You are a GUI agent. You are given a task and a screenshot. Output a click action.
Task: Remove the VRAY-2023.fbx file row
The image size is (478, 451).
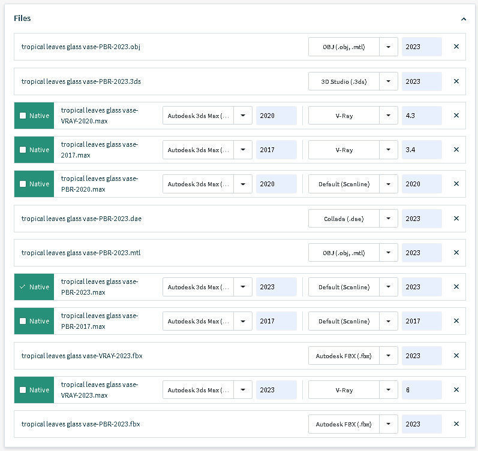point(456,356)
